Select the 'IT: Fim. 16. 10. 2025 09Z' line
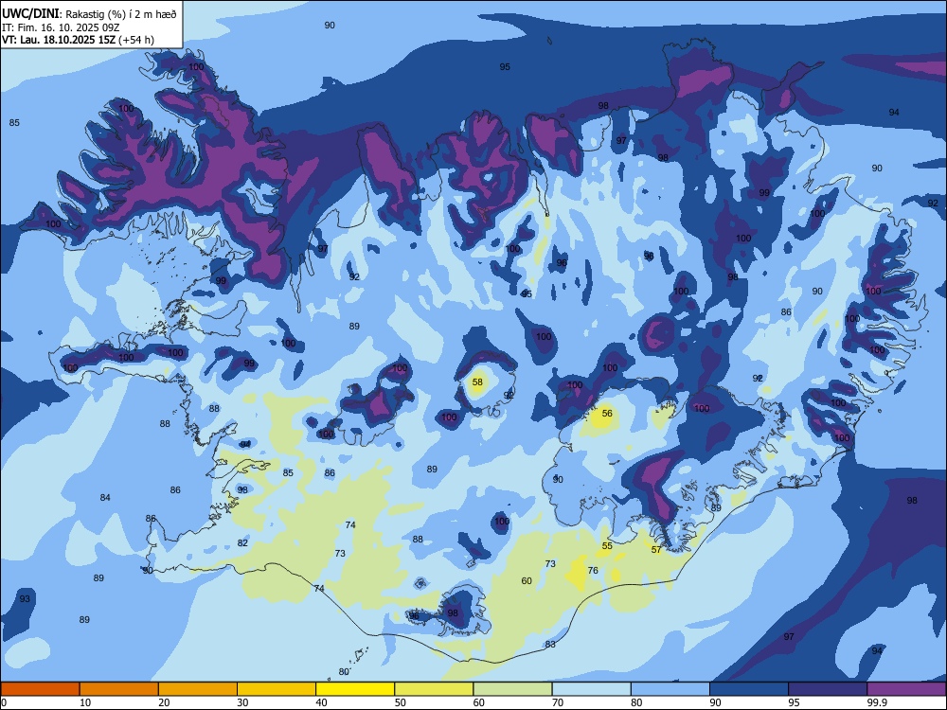Image resolution: width=947 pixels, height=710 pixels. point(62,27)
